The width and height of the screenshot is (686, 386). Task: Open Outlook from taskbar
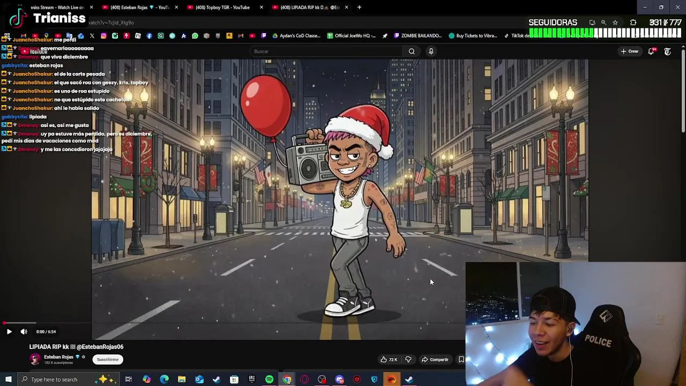click(x=199, y=380)
